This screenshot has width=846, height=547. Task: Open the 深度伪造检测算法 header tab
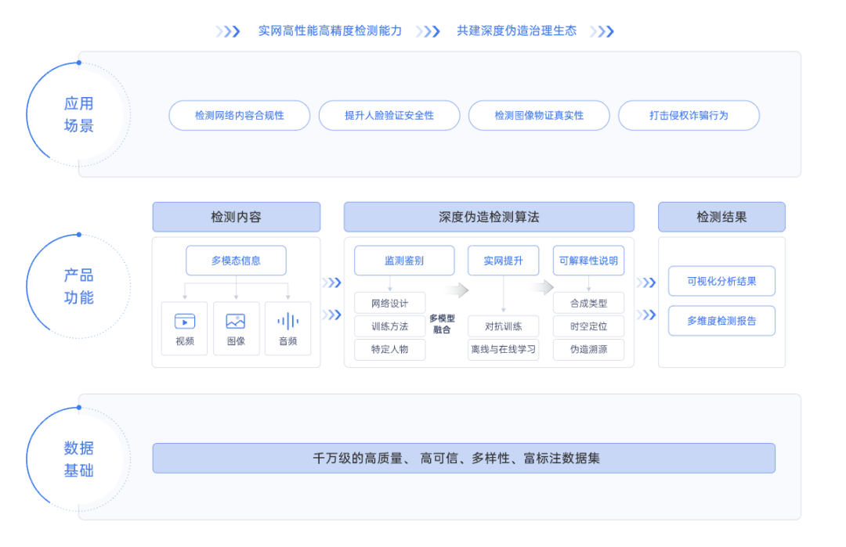[489, 217]
